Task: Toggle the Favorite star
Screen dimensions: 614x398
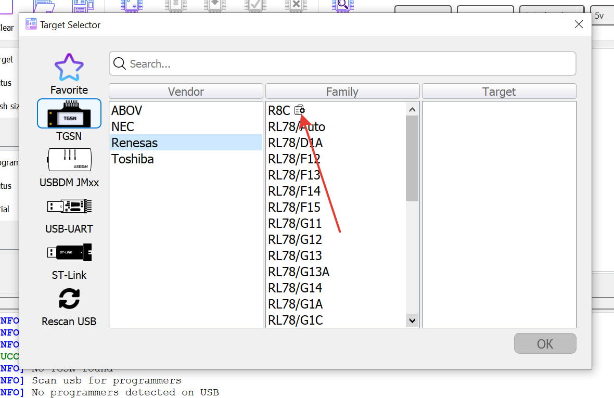Action: tap(69, 68)
